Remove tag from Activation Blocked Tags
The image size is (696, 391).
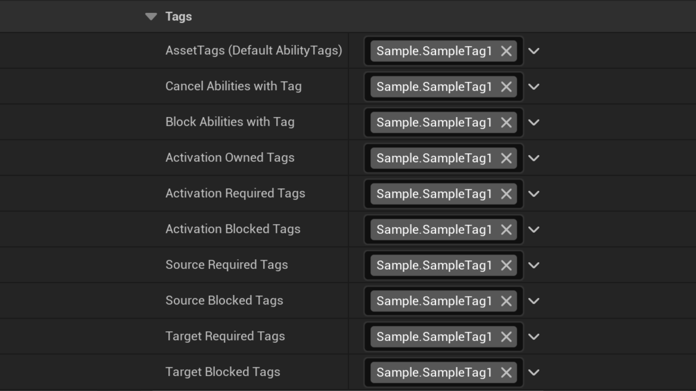coord(506,230)
